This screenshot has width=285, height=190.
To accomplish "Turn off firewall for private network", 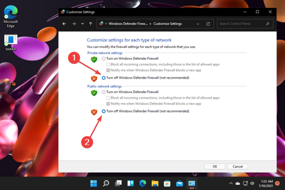I will pyautogui.click(x=104, y=77).
